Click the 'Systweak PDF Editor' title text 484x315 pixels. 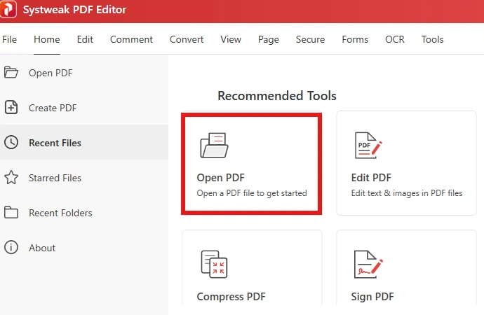pos(74,10)
